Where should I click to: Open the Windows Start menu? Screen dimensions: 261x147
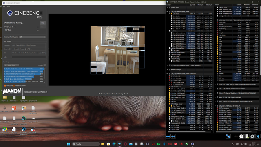(69, 144)
